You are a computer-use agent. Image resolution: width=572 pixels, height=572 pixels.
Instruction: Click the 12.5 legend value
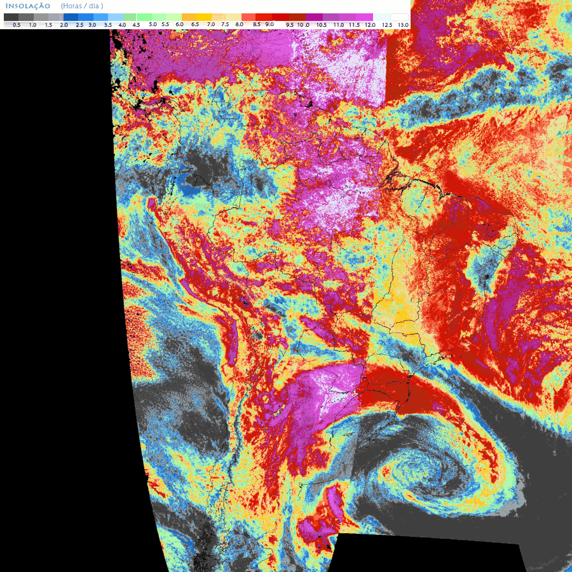pyautogui.click(x=387, y=25)
